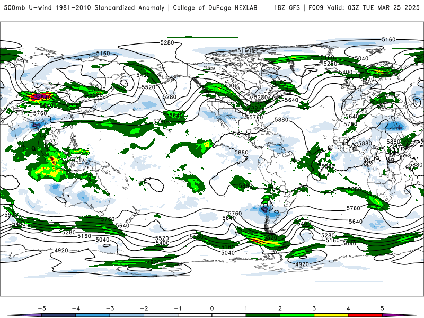
Task: Click the '5' label on the colorbar
Action: pos(382,308)
